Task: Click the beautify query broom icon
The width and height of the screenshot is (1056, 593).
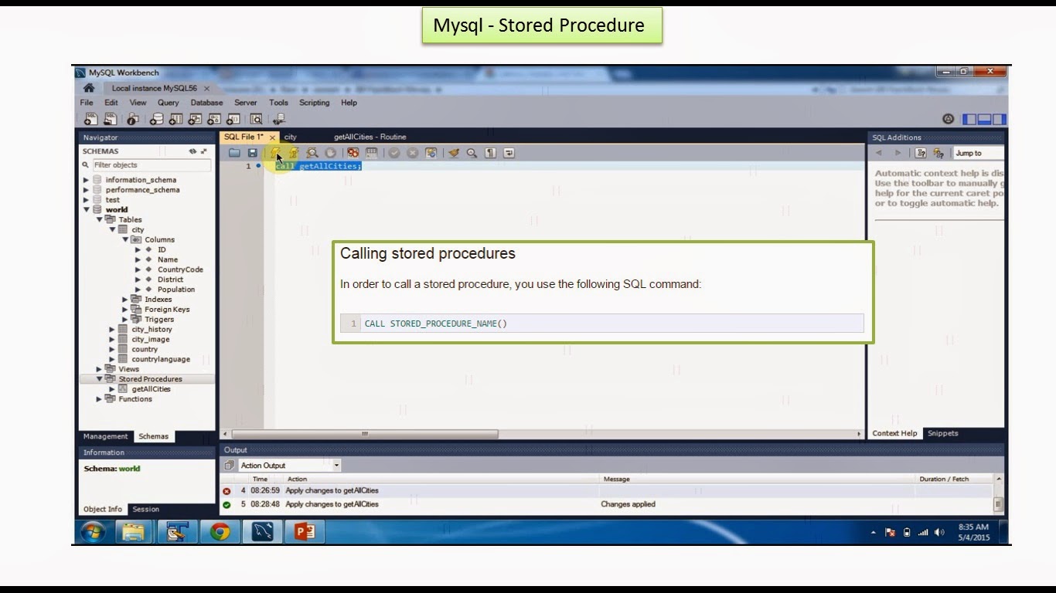Action: pos(454,153)
